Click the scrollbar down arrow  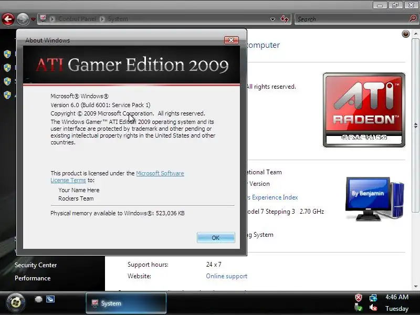point(415,287)
